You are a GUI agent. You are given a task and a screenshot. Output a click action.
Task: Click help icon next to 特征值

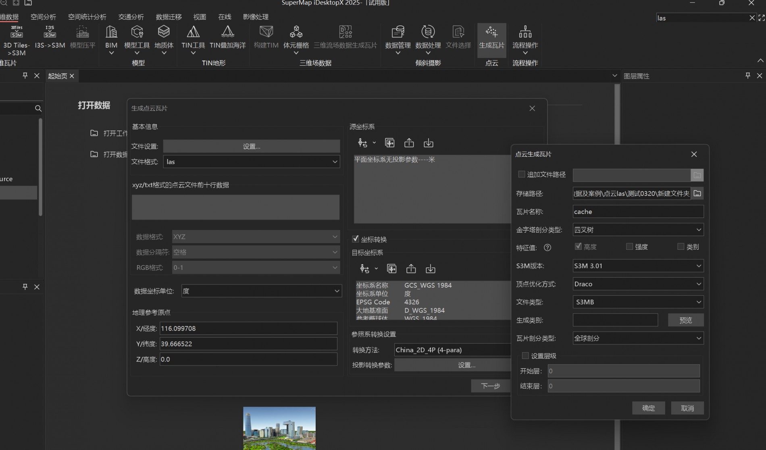pyautogui.click(x=547, y=247)
